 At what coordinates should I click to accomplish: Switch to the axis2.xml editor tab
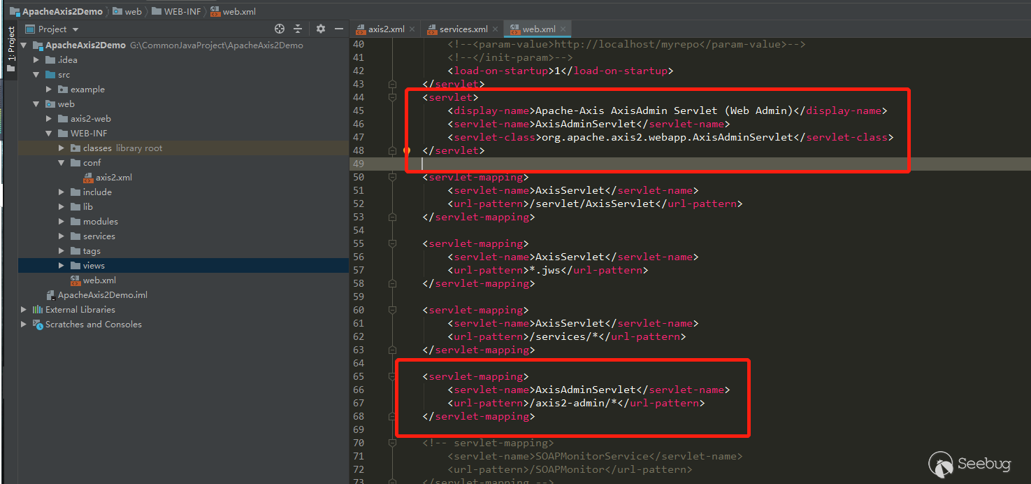[385, 29]
